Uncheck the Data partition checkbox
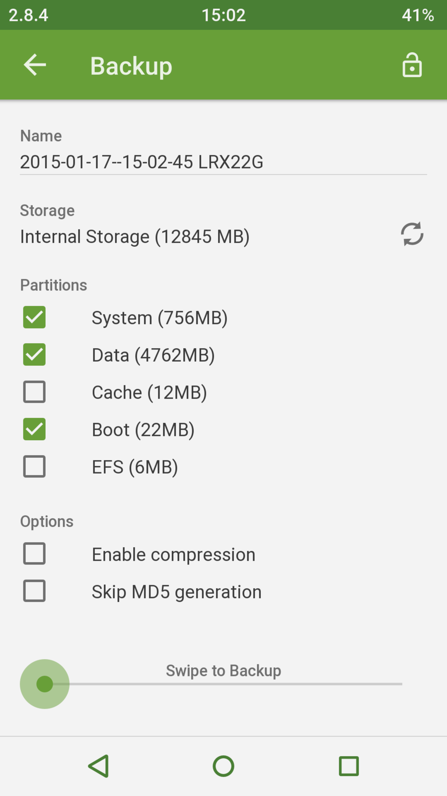Viewport: 447px width, 796px height. click(34, 355)
